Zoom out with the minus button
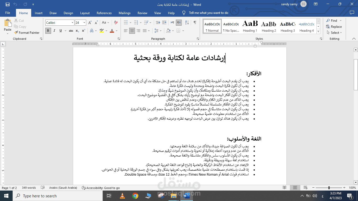This screenshot has width=358, height=201. [313, 188]
